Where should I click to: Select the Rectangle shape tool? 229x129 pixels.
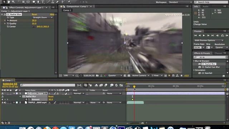point(34,2)
